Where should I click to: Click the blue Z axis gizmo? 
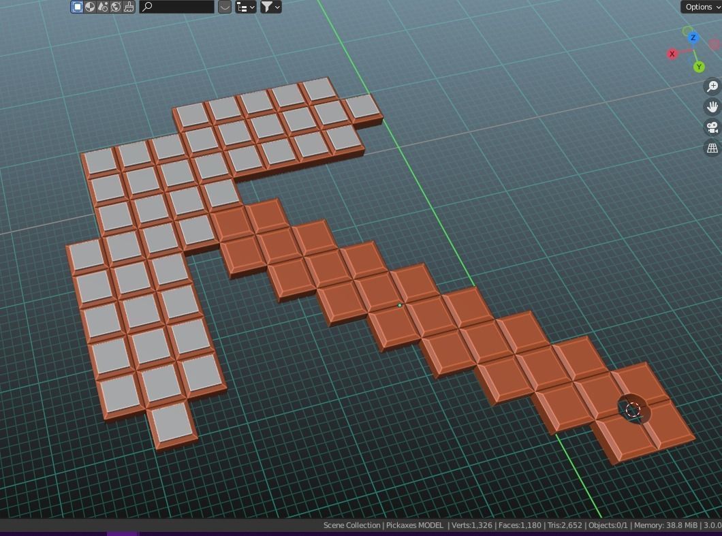(x=693, y=37)
